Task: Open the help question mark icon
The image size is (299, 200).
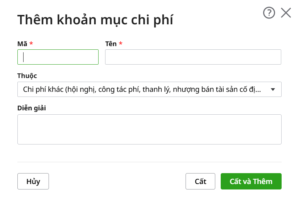Action: point(269,13)
